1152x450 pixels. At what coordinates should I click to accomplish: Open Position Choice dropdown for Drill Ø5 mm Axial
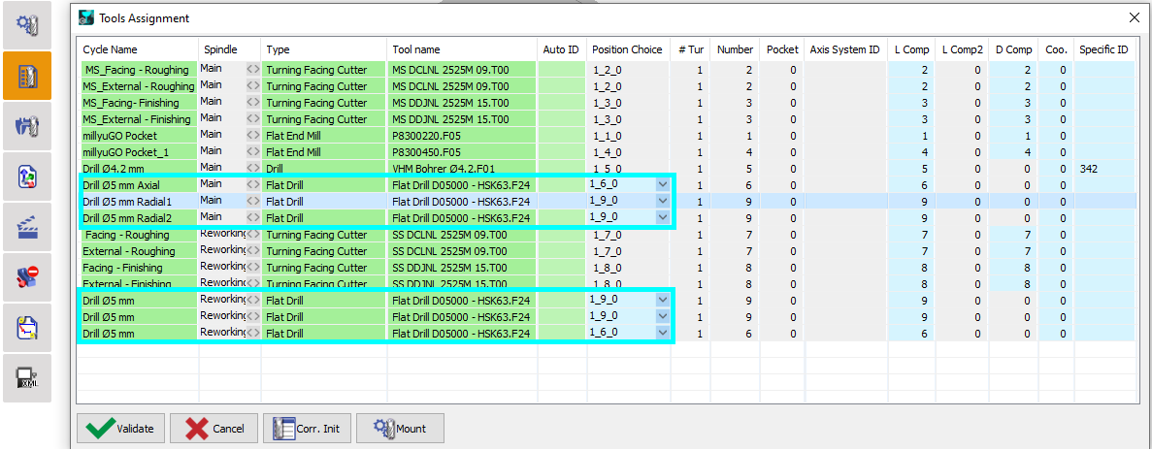[663, 184]
